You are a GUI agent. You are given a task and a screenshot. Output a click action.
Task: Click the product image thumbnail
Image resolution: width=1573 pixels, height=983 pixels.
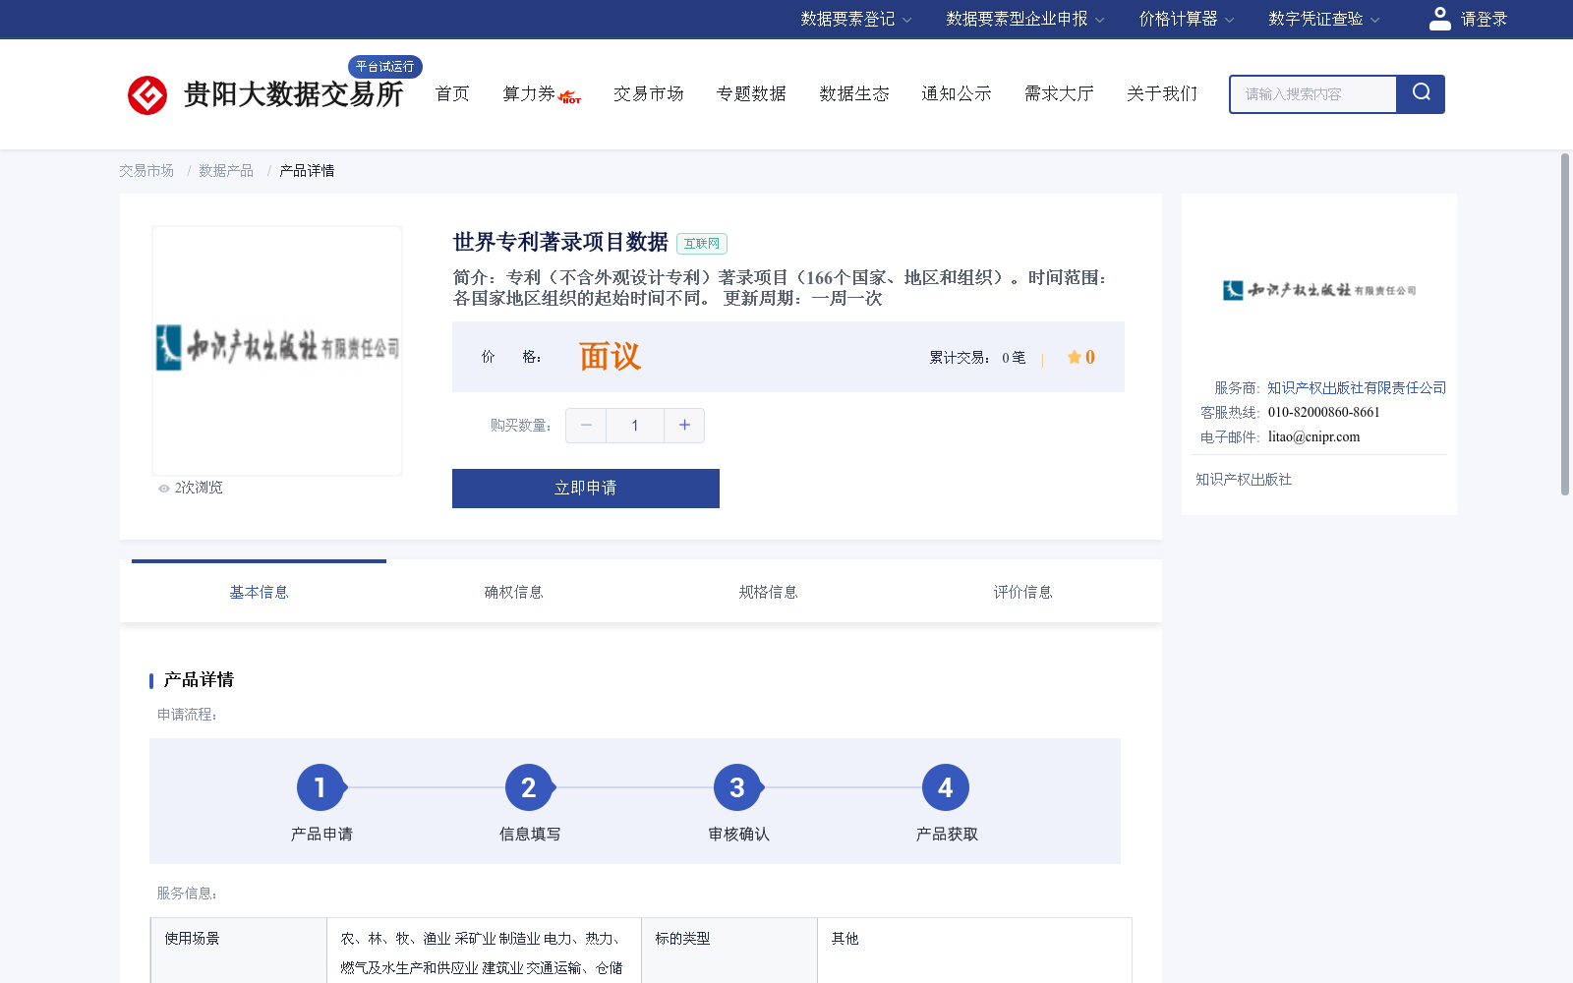[x=277, y=351]
